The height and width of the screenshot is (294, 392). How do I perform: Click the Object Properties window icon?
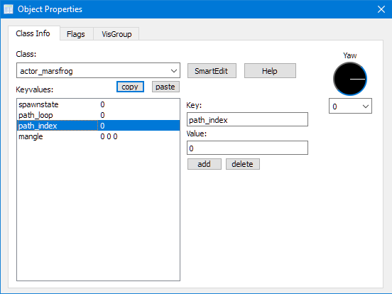click(x=9, y=9)
